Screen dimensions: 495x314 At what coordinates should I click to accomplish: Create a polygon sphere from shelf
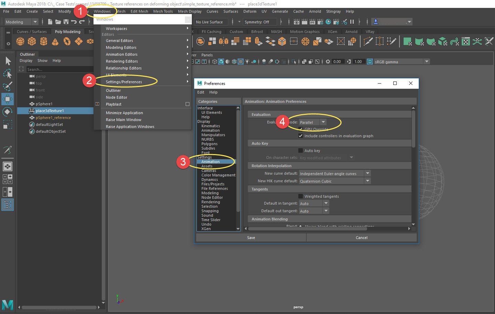coord(20,42)
